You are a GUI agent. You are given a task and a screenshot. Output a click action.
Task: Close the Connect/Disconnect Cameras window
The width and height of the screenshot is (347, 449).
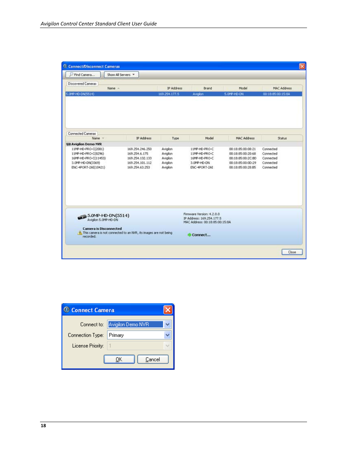pos(302,66)
